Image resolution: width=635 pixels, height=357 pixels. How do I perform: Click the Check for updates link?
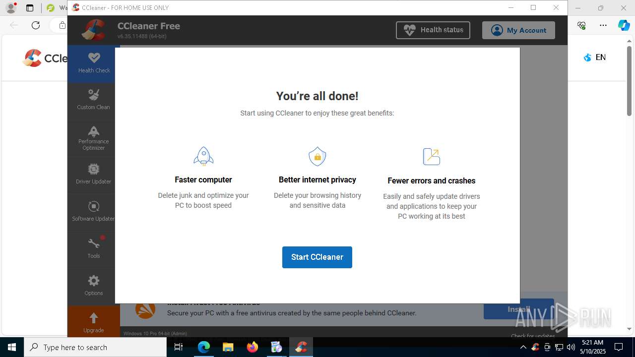[533, 336]
